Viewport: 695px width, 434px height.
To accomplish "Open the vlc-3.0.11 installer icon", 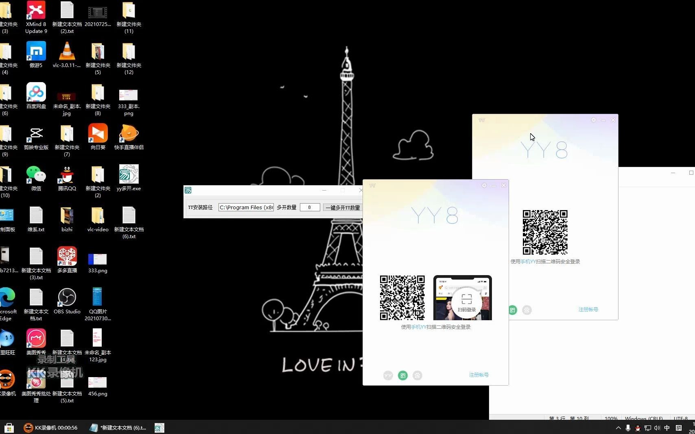I will point(67,54).
